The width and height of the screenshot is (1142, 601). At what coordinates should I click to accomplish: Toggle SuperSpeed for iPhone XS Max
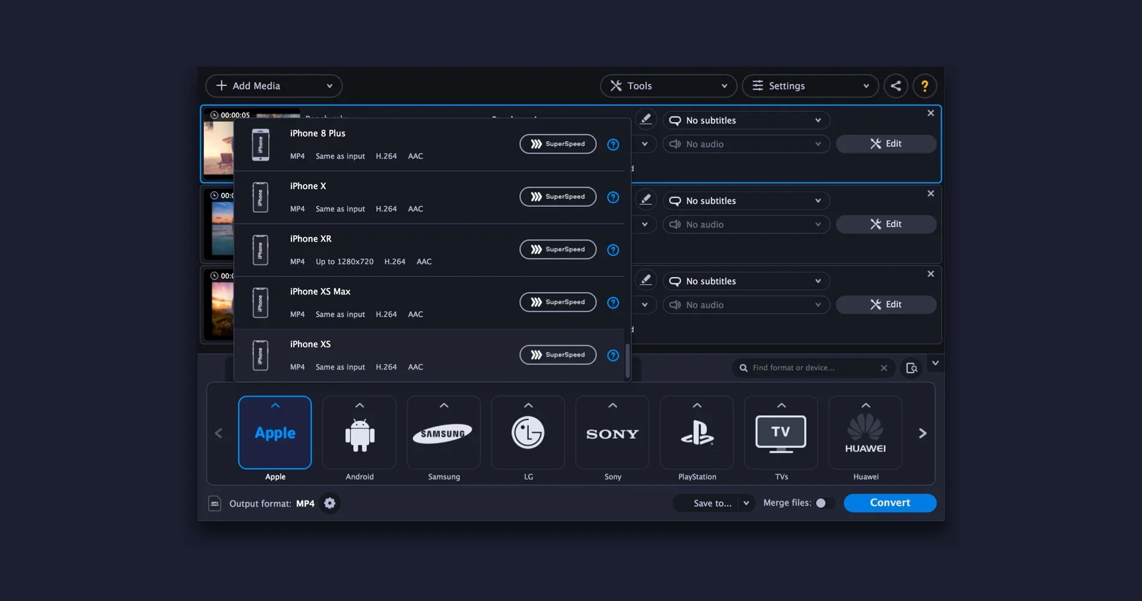[558, 302]
